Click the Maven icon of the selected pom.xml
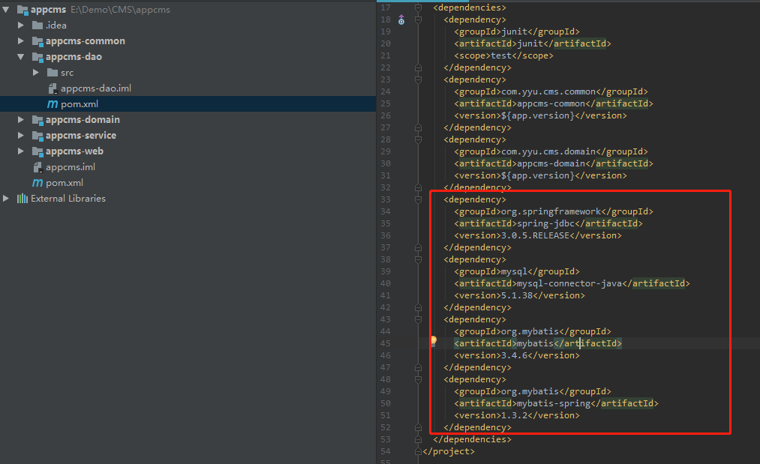 53,104
